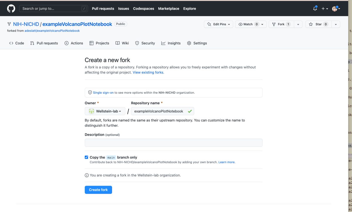This screenshot has height=212, width=352.
Task: Click the star icon on Star button
Action: click(311, 24)
